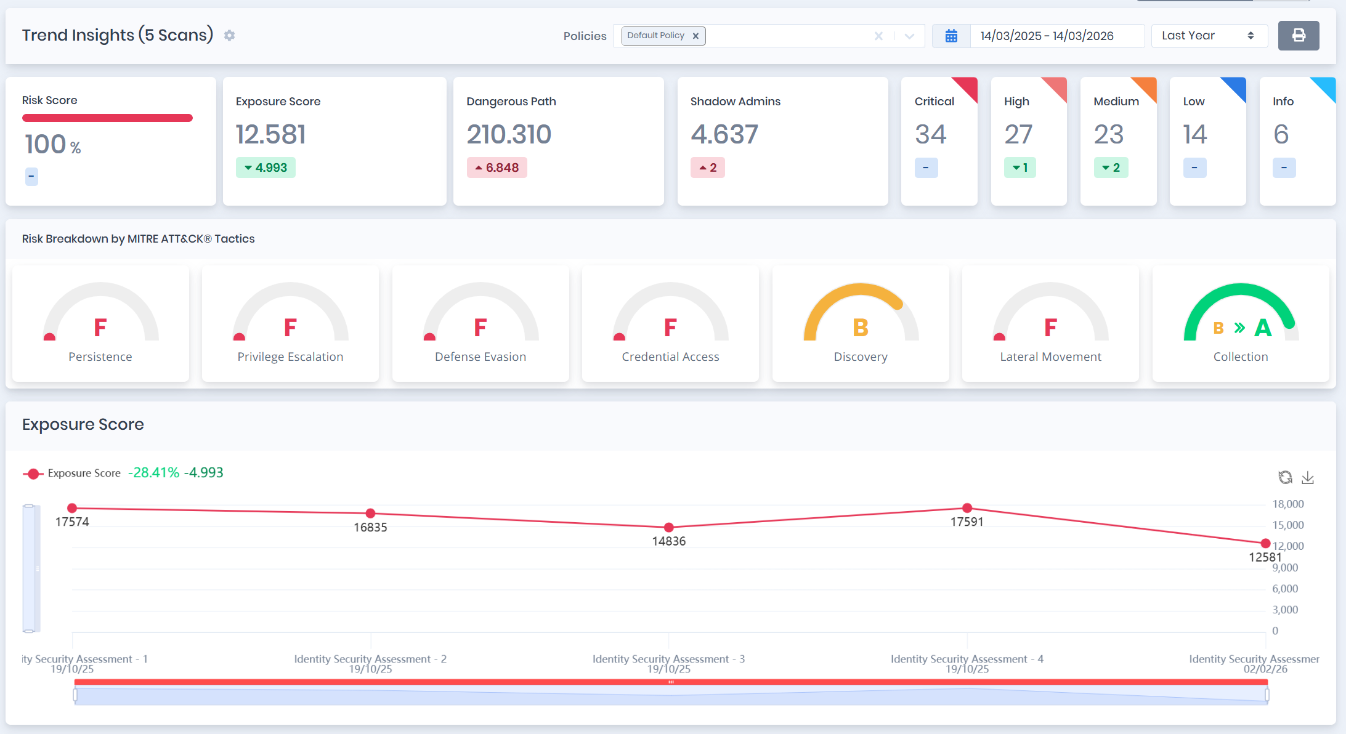Open the Trend Insights settings gear
Image resolution: width=1346 pixels, height=734 pixels.
[x=229, y=35]
